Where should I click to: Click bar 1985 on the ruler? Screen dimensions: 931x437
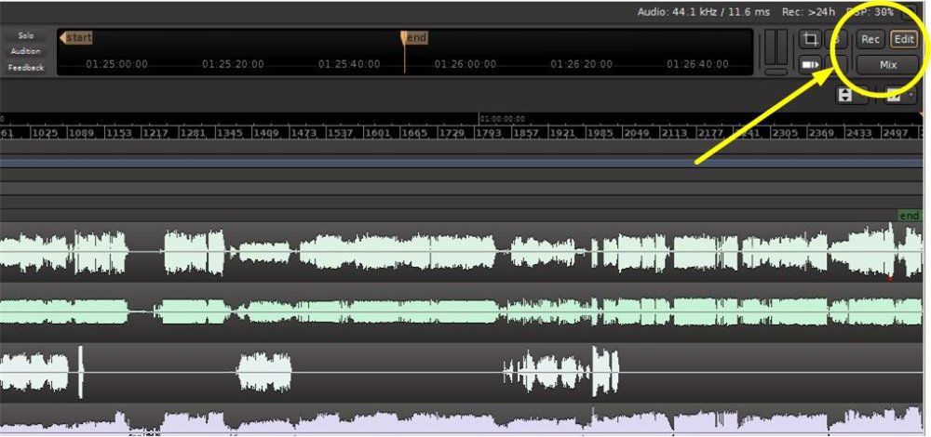(600, 133)
